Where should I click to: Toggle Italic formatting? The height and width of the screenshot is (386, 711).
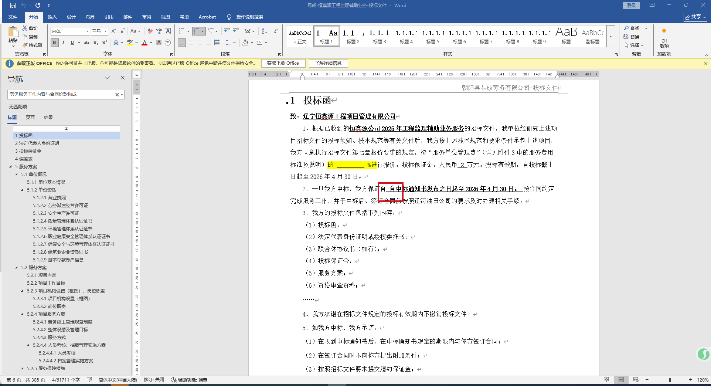63,43
